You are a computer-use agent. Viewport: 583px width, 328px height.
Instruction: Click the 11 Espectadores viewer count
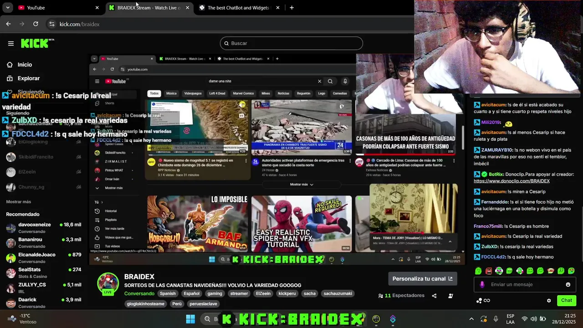[x=401, y=296]
